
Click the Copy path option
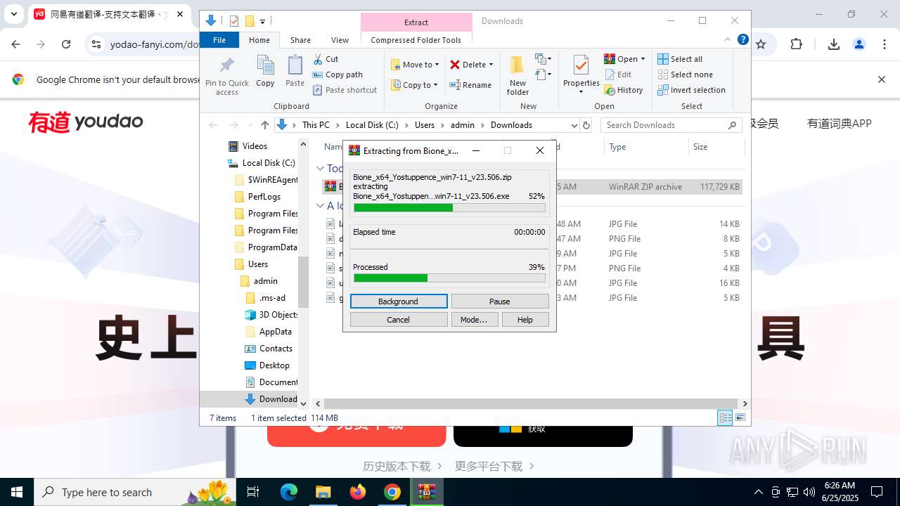pos(337,74)
